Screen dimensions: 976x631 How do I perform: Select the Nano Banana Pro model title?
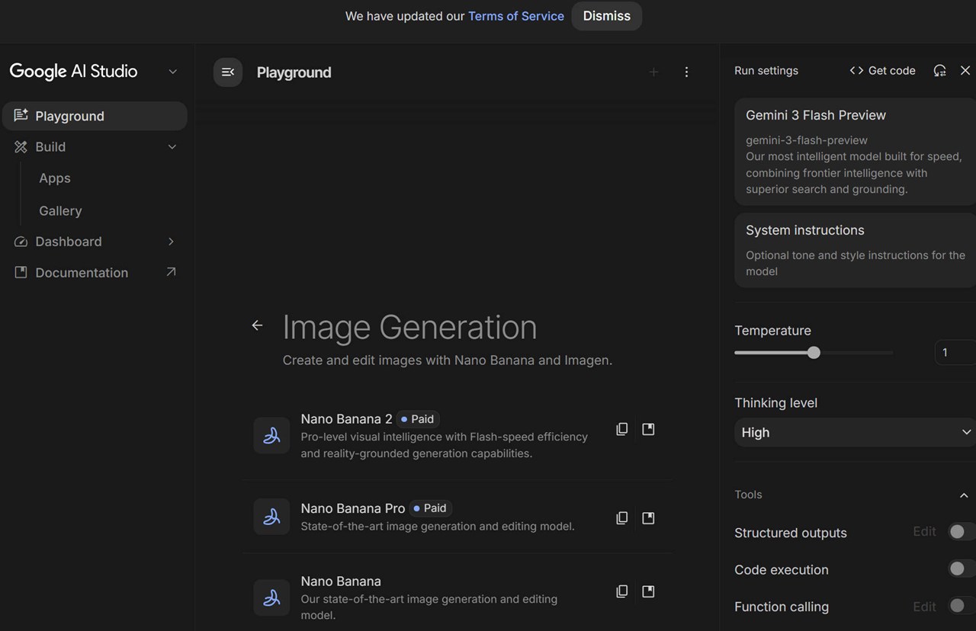click(x=353, y=508)
